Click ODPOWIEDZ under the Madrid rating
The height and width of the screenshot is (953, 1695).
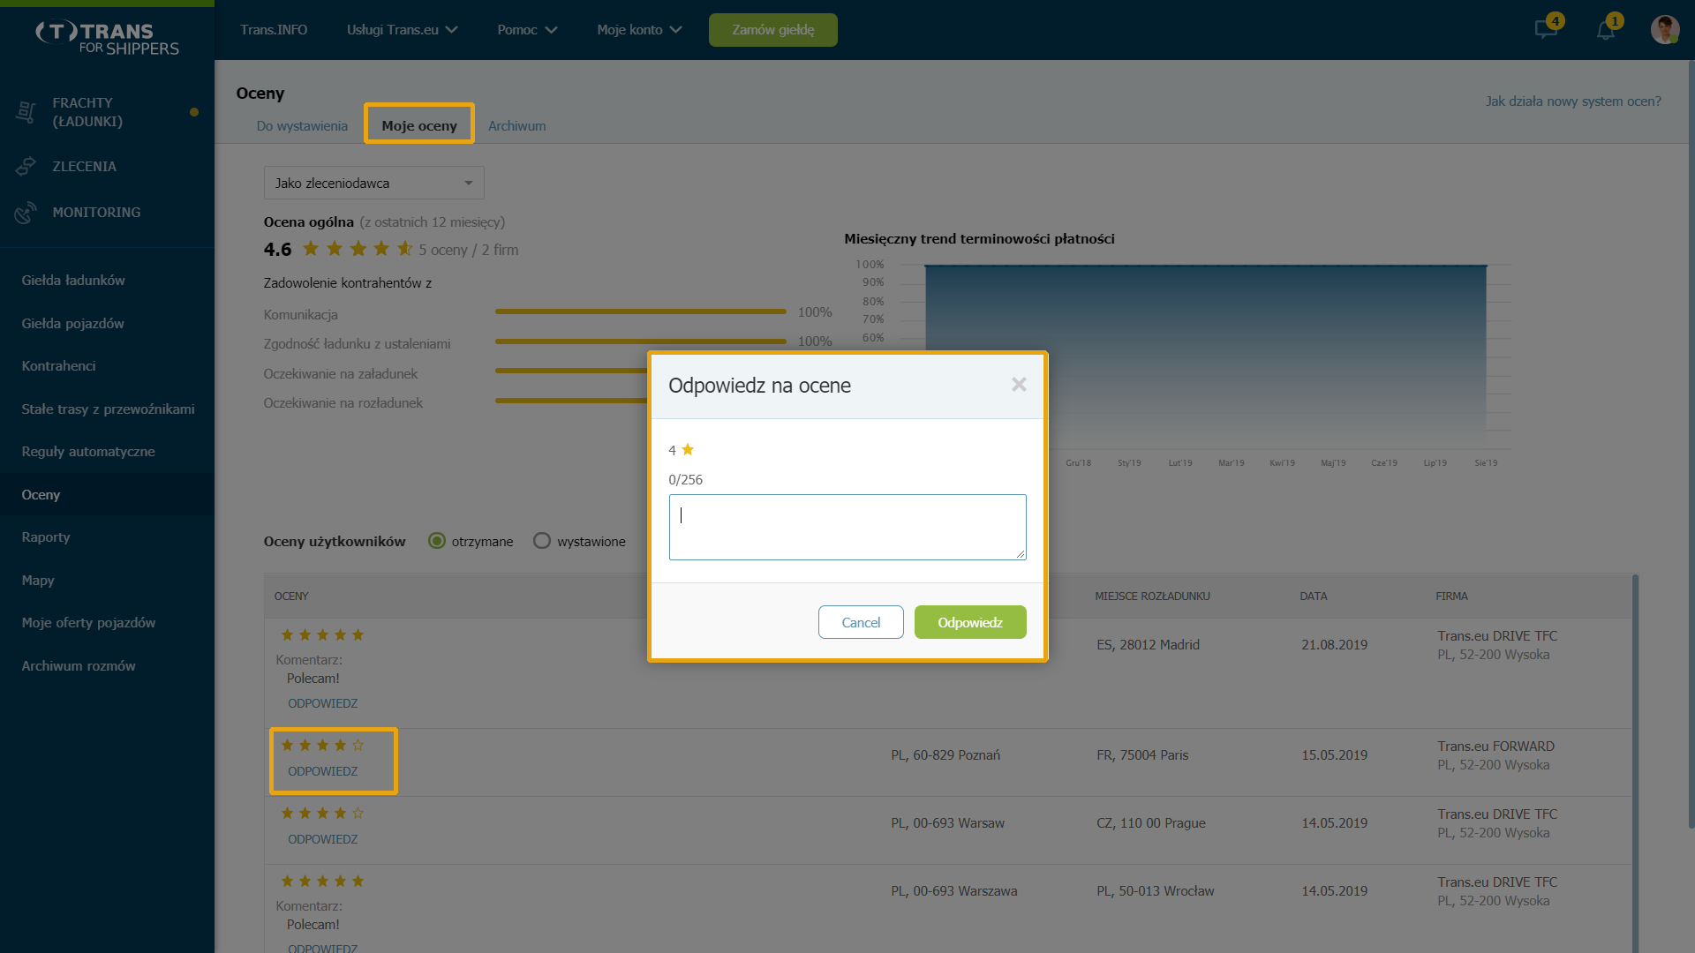tap(323, 703)
